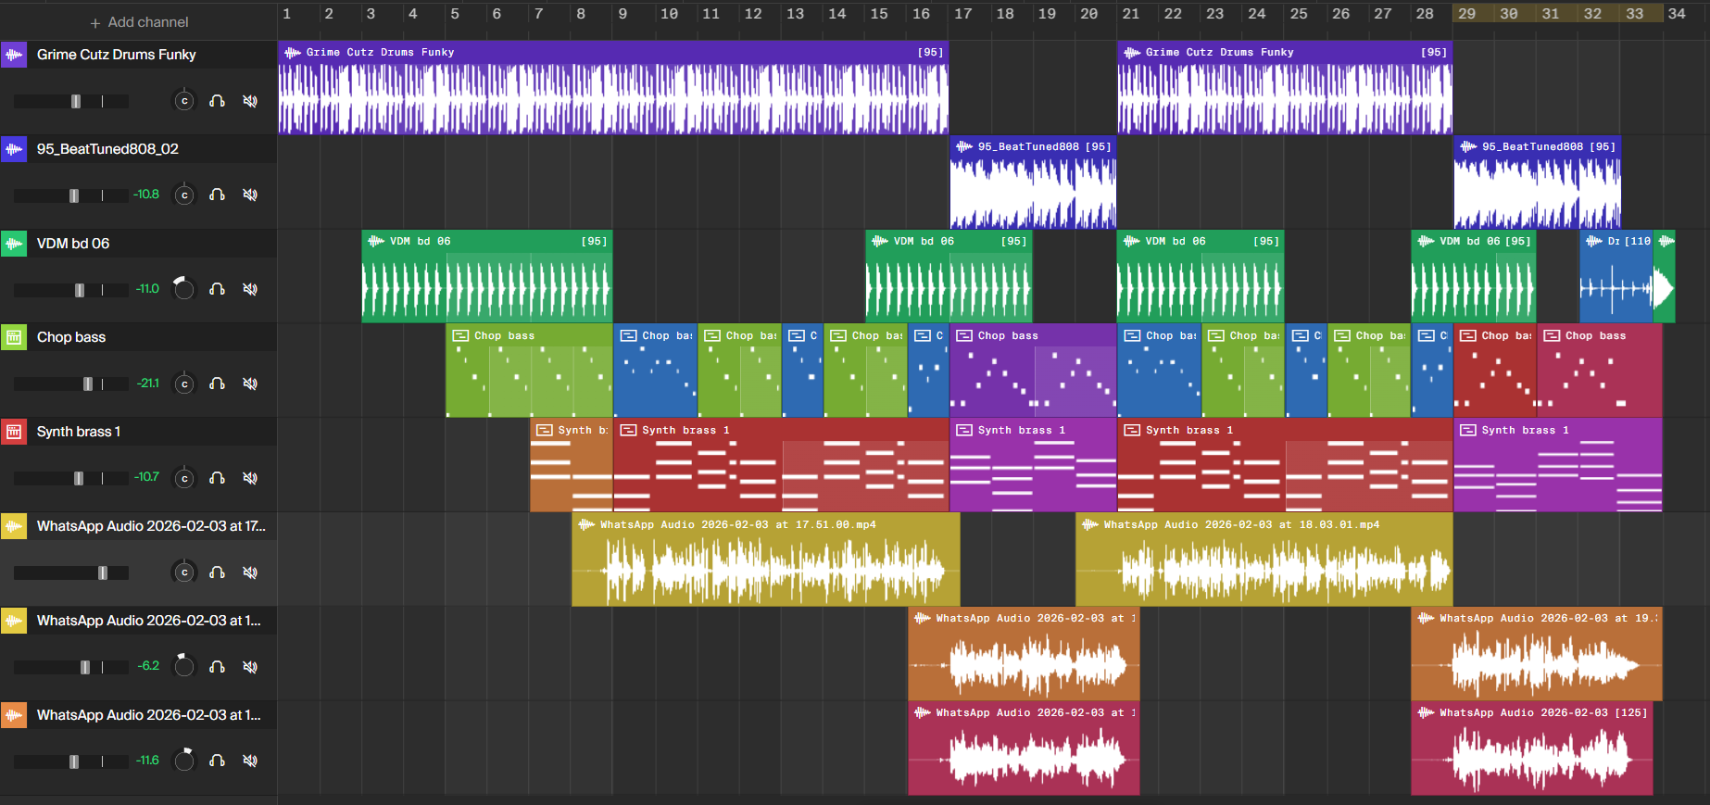The image size is (1710, 805).
Task: Click the VDM bd 06 green track icon
Action: (x=14, y=244)
